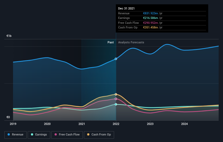
Task: Click the 2019 x-axis label
Action: 13,124
